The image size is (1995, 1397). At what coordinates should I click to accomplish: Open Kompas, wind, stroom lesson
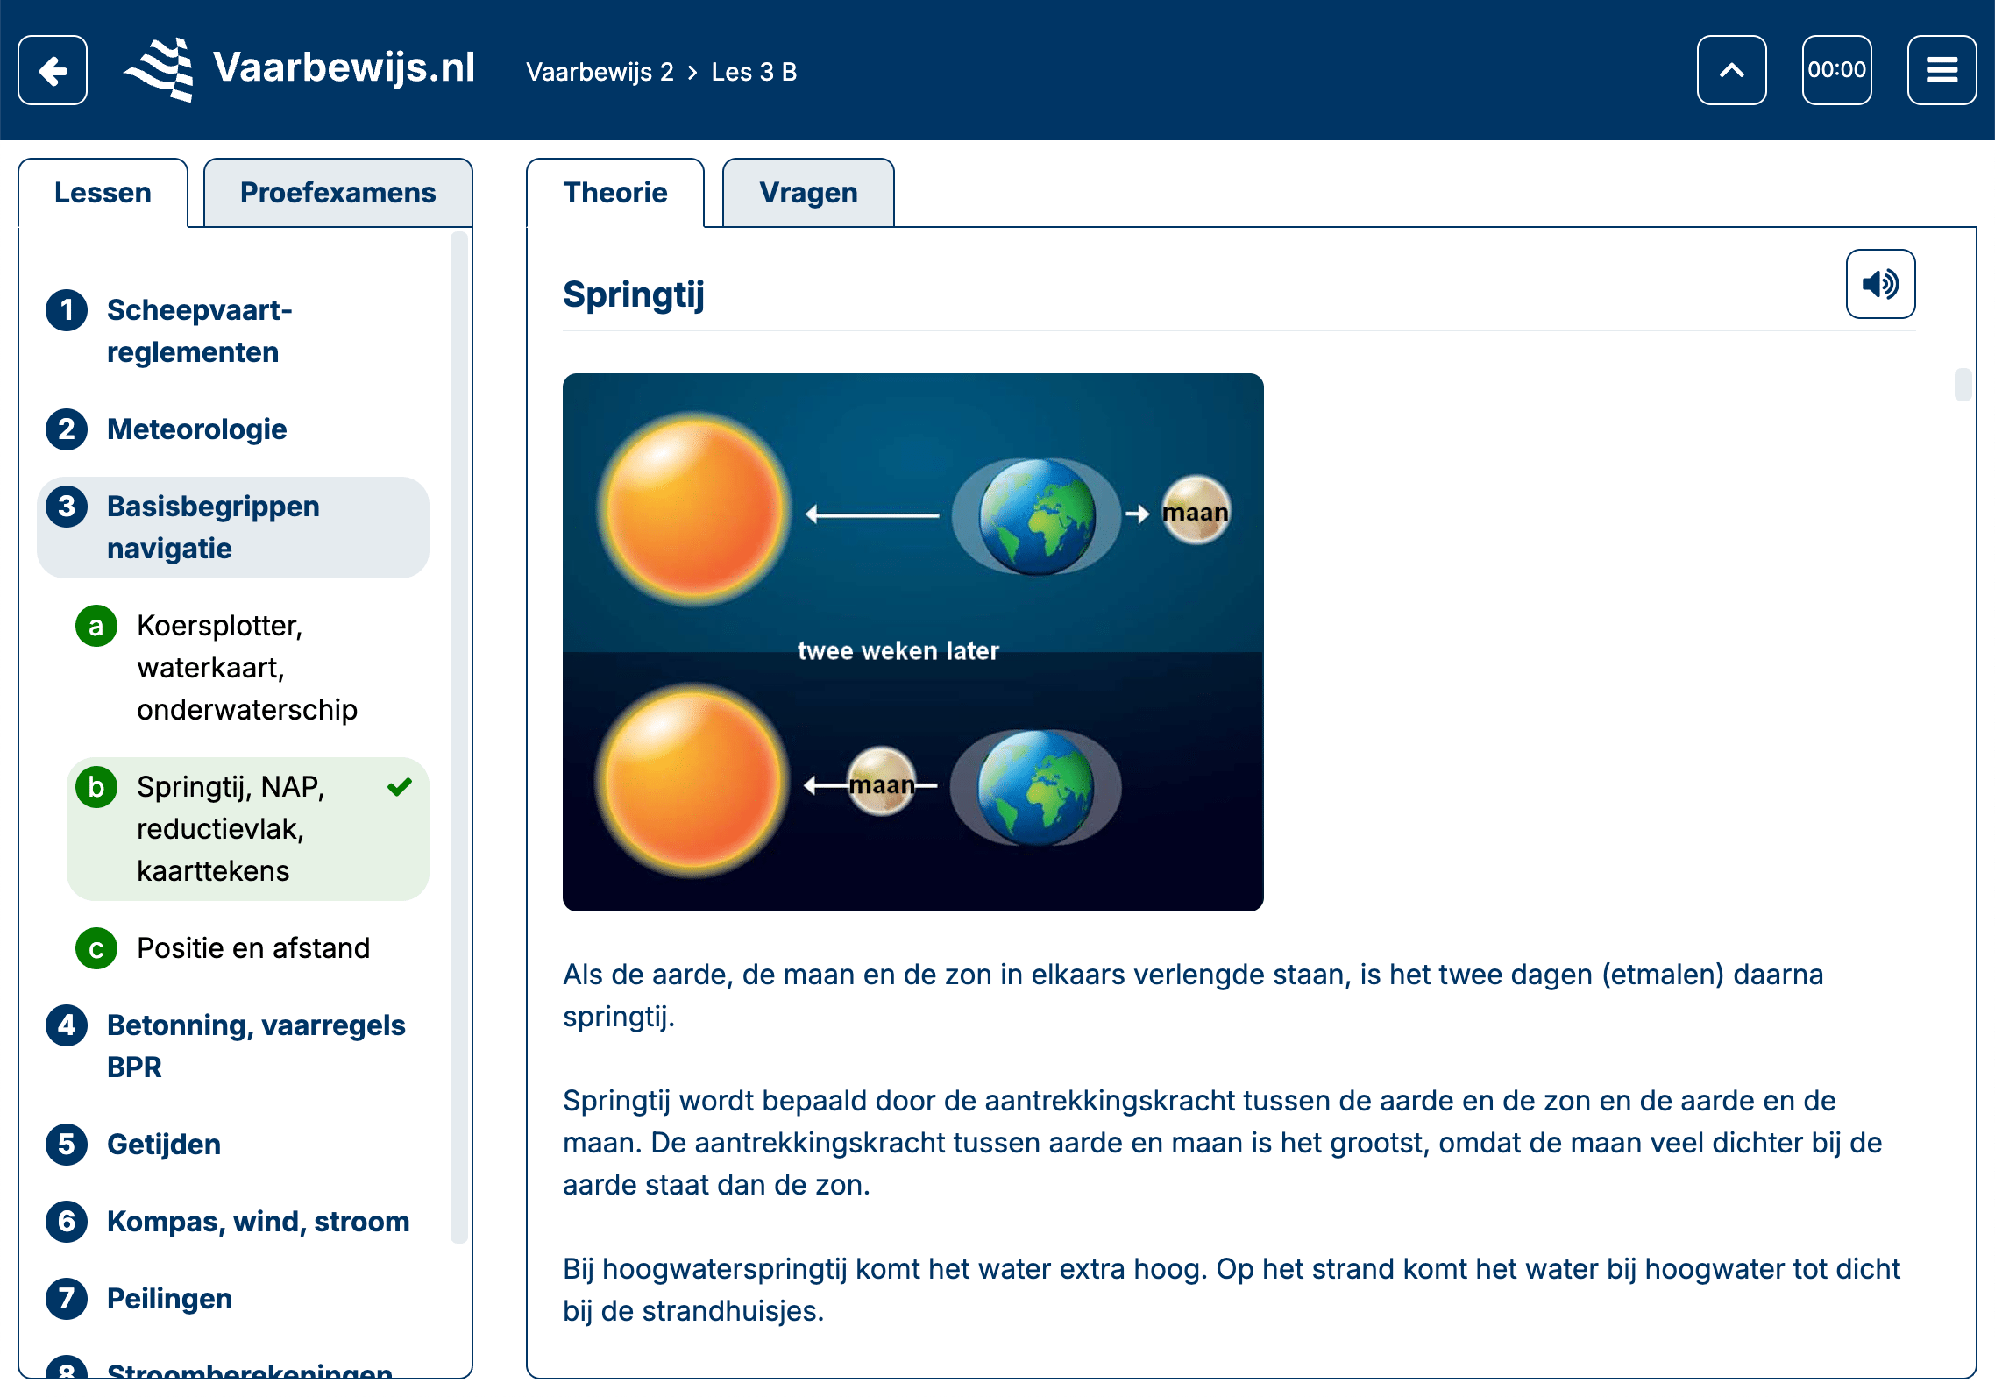(258, 1222)
